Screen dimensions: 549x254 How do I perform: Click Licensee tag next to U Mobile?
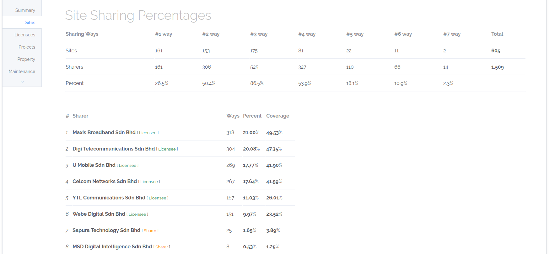[127, 166]
